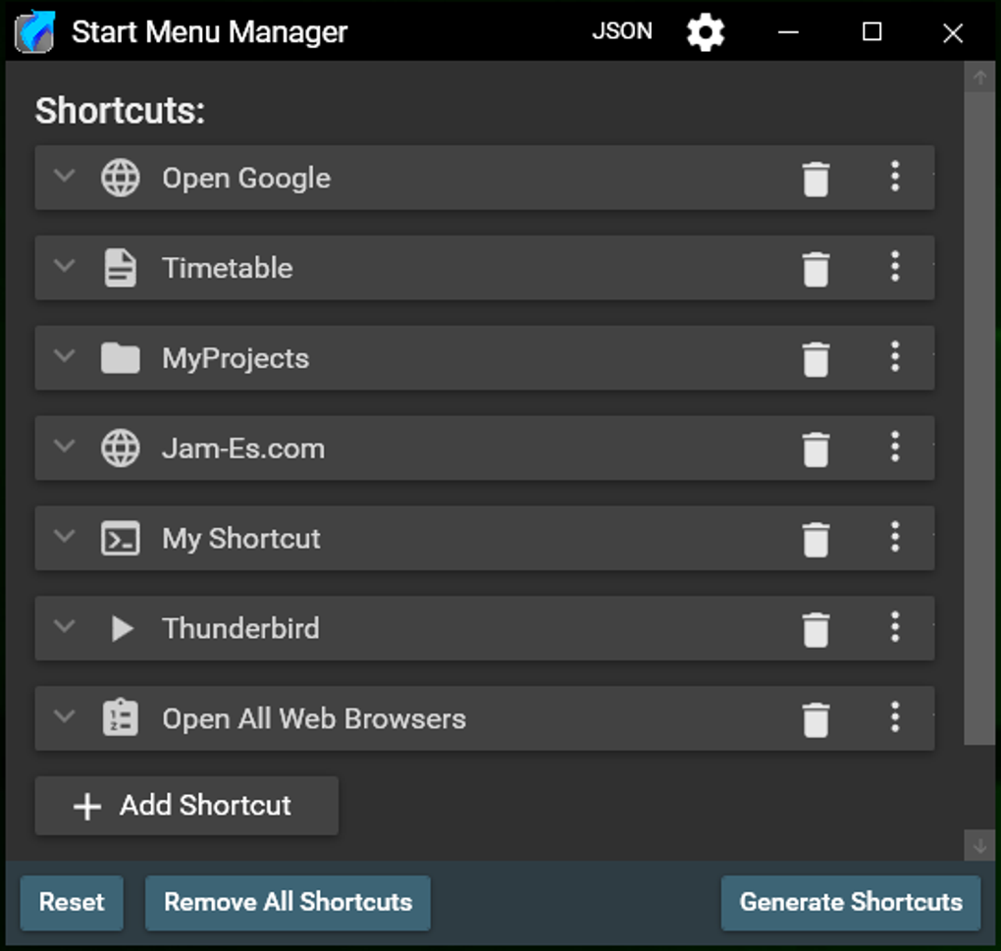Open three-dot menu for My Shortcut
Screen dimensions: 1001x951
(894, 538)
